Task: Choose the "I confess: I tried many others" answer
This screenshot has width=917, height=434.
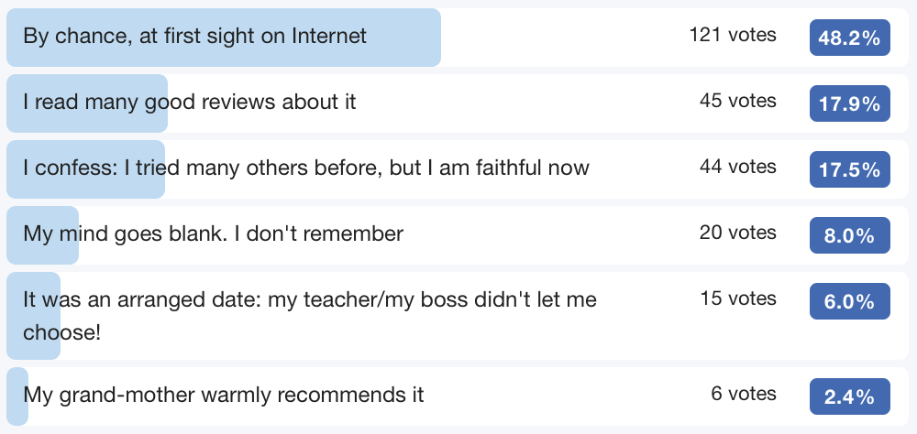Action: 305,168
